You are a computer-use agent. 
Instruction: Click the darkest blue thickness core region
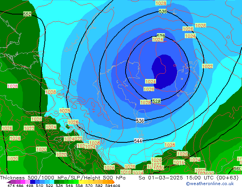(x=165, y=72)
